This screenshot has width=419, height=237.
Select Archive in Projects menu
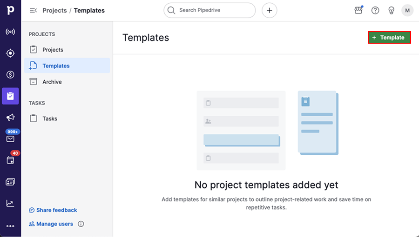(67, 82)
